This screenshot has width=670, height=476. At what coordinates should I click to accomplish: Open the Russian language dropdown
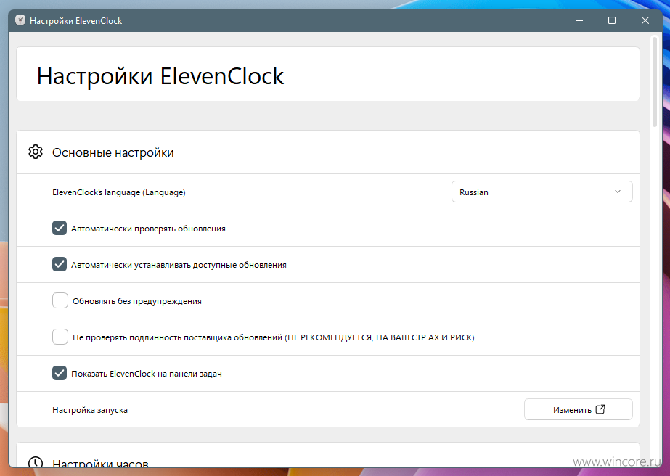click(542, 192)
